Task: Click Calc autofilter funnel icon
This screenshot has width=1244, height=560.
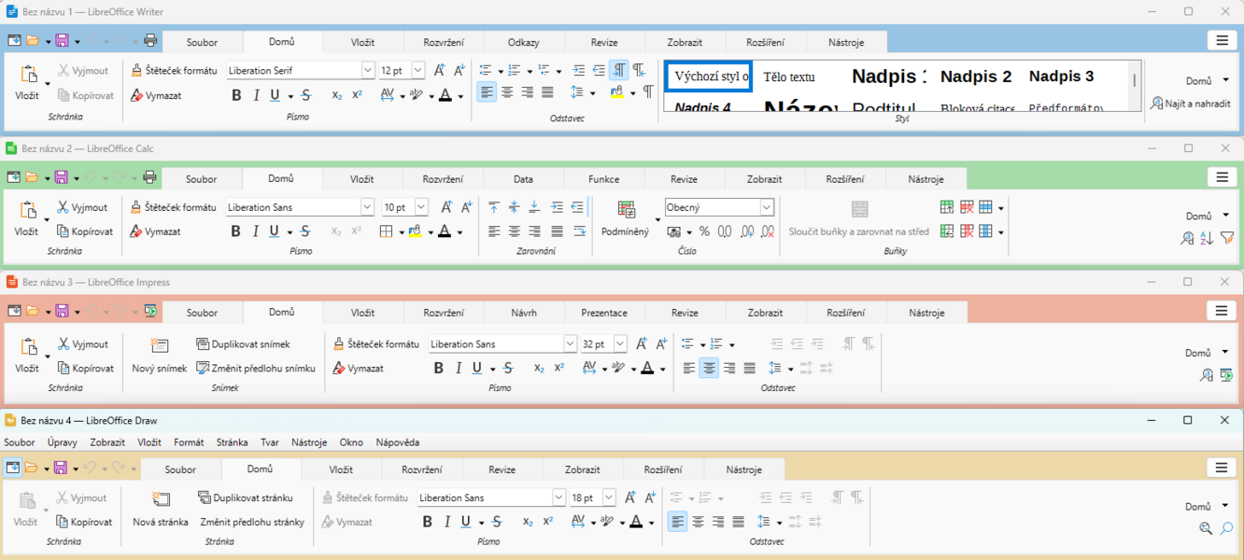Action: (x=1227, y=239)
